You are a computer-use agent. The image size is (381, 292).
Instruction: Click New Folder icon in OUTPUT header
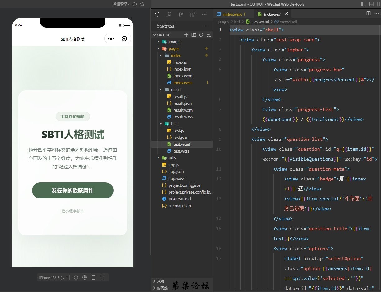(x=194, y=35)
